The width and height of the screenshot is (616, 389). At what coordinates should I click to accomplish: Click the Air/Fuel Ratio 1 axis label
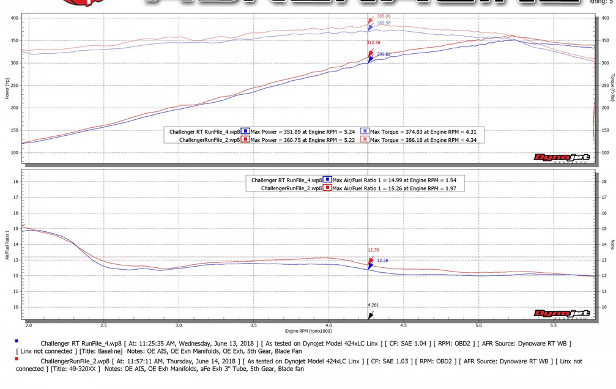[7, 245]
